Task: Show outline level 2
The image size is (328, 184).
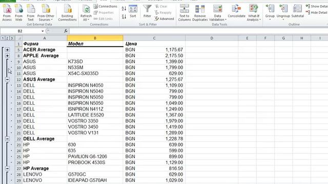Action: tap(7, 38)
